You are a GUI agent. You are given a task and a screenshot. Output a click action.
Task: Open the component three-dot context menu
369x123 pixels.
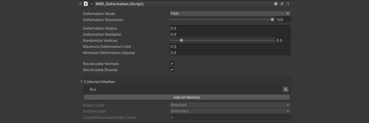coord(288,4)
